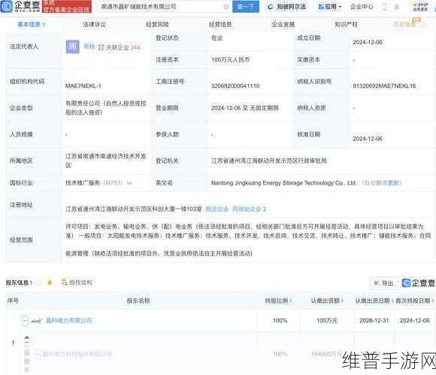
Task: Expand the 技术推广服务 industry chevron
Action: click(x=129, y=183)
